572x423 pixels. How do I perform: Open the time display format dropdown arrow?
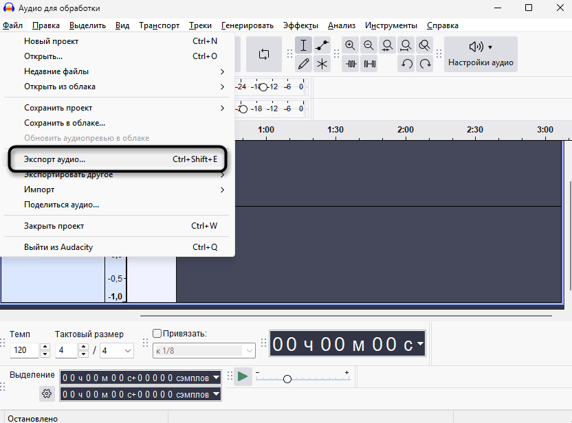coord(420,343)
